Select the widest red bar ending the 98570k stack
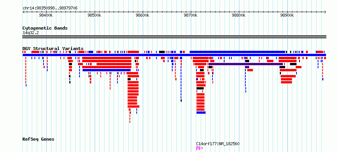 133,107
